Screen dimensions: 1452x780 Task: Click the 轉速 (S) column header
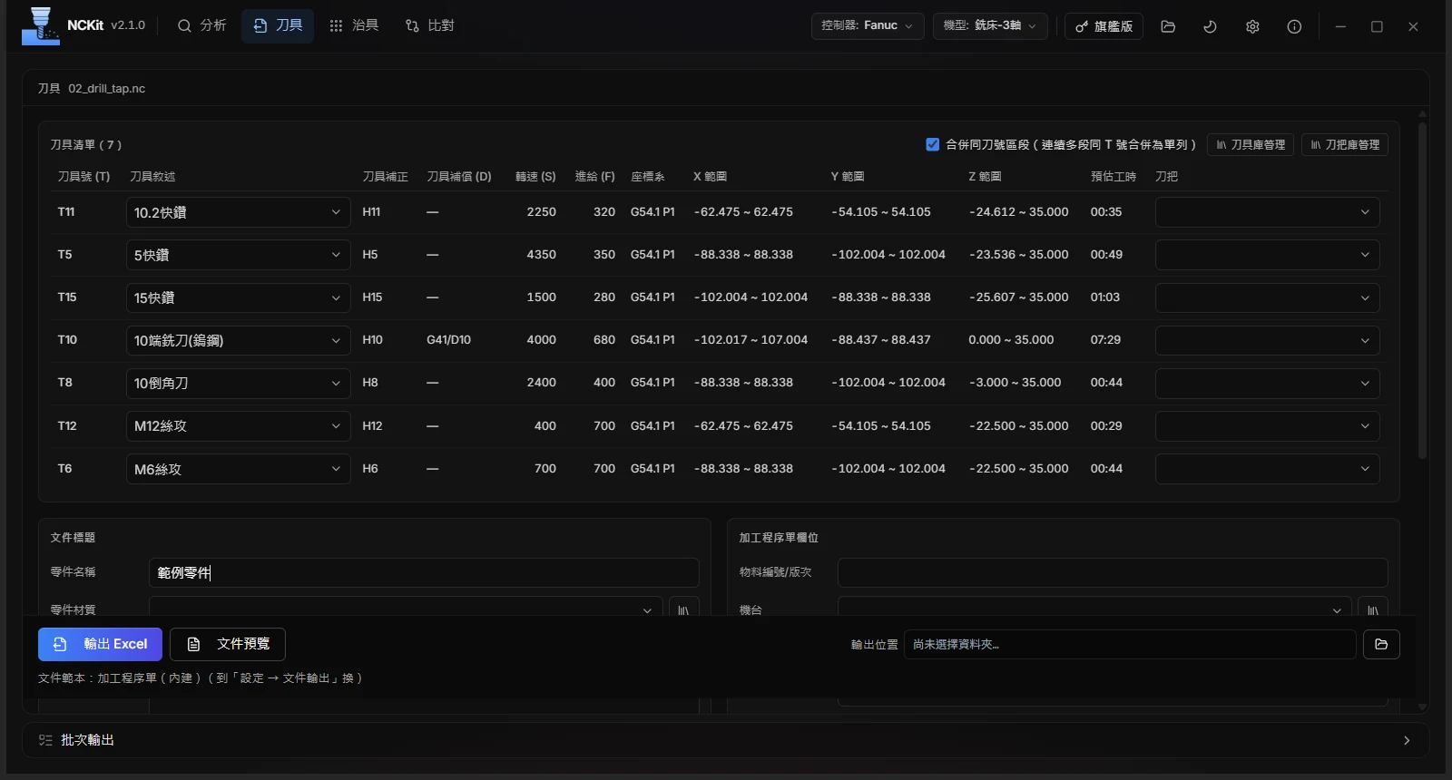point(535,177)
